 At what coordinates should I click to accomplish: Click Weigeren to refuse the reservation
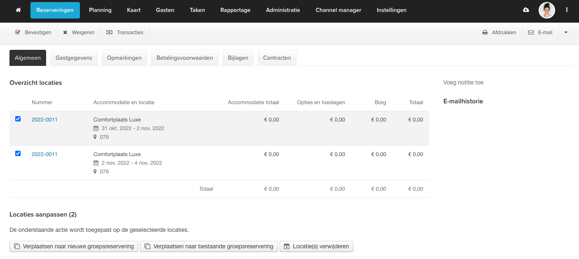[x=79, y=33]
